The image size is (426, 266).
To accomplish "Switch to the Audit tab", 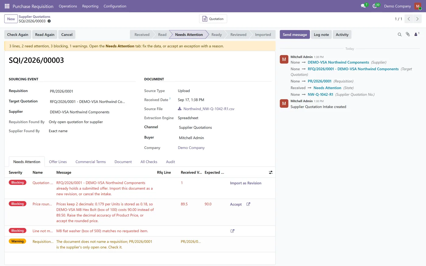I will click(x=170, y=162).
